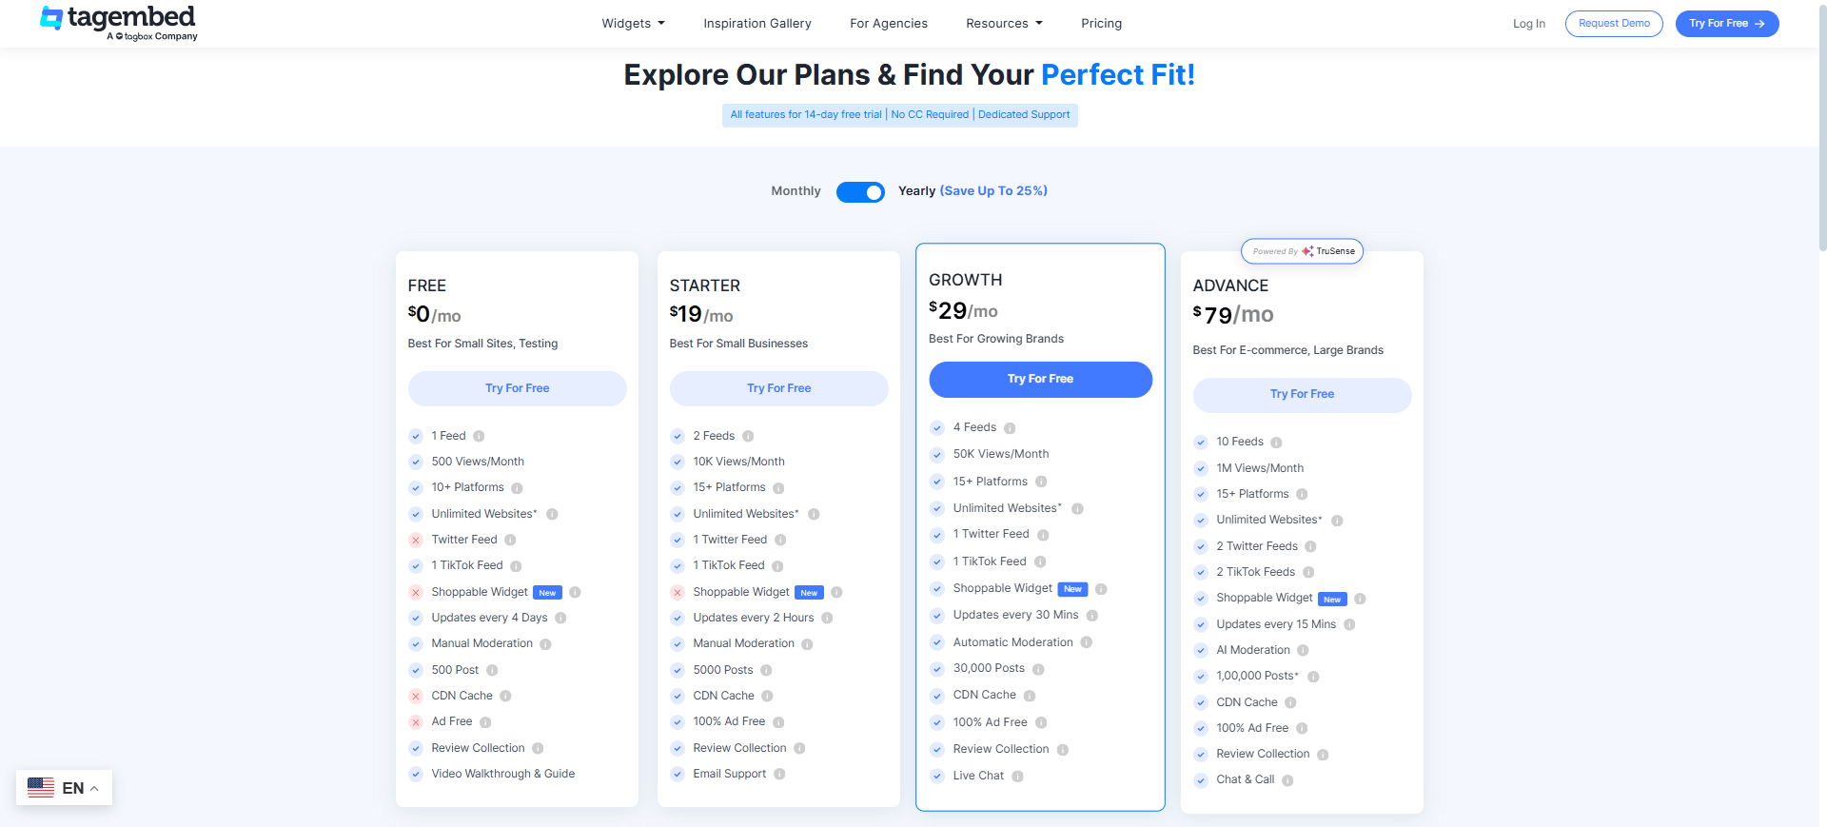The width and height of the screenshot is (1827, 827).
Task: Click the US flag icon in language selector
Action: [x=40, y=787]
